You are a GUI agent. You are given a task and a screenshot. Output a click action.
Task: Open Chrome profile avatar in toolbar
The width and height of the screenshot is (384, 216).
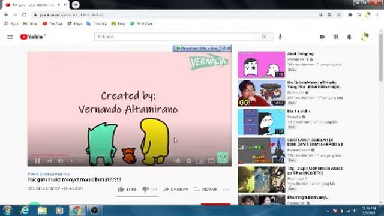[368, 15]
